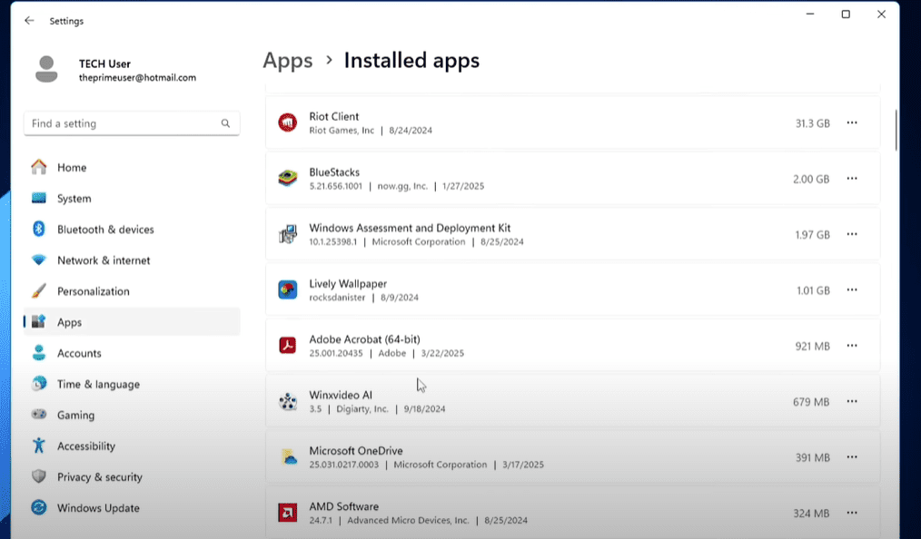
Task: Open Bluetooth & devices settings
Action: click(104, 230)
